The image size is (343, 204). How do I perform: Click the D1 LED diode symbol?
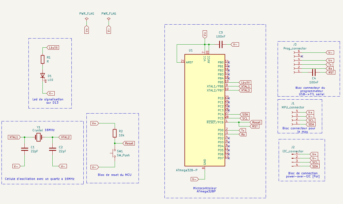point(42,76)
